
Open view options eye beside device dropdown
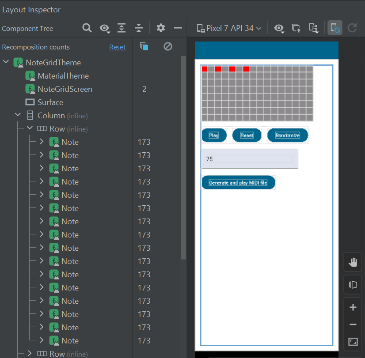279,28
